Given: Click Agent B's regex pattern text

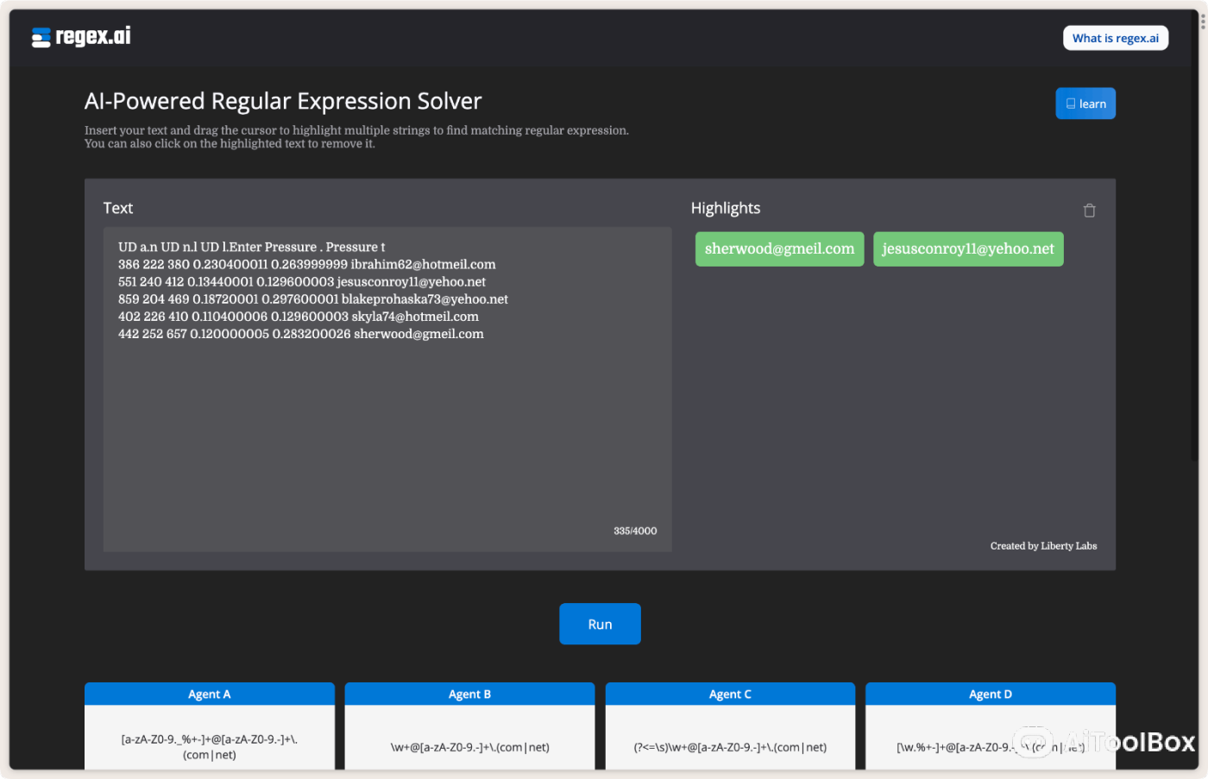Looking at the screenshot, I should [469, 747].
